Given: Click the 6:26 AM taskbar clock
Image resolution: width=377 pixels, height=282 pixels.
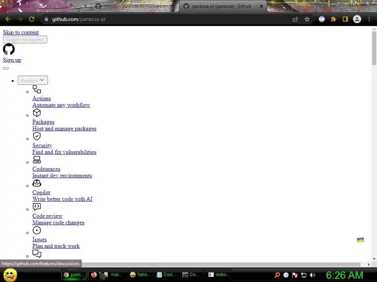Looking at the screenshot, I should click(345, 275).
